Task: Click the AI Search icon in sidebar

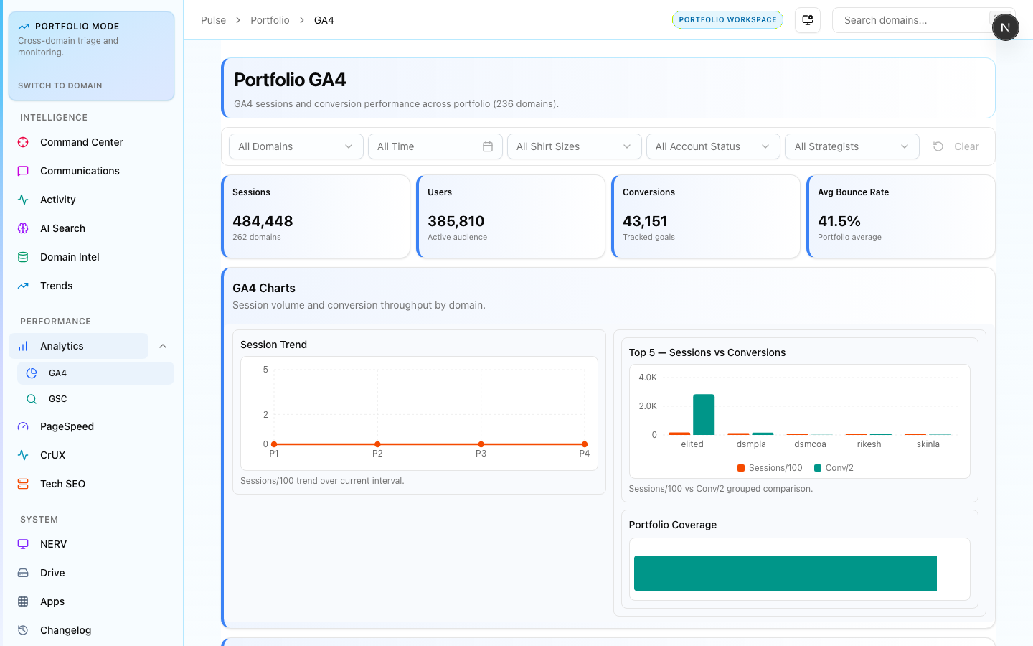Action: coord(23,228)
